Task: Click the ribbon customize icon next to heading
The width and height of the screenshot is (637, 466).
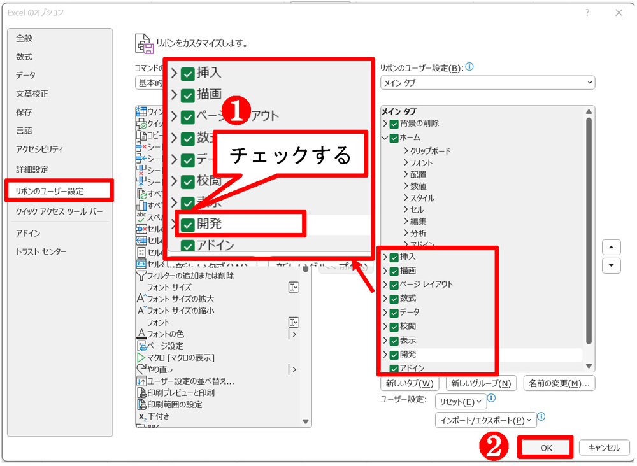Action: 144,44
